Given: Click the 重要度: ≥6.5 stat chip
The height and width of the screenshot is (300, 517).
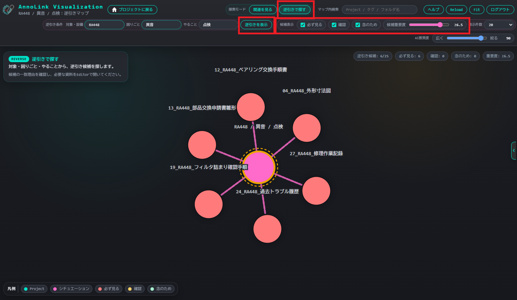Looking at the screenshot, I should (498, 56).
